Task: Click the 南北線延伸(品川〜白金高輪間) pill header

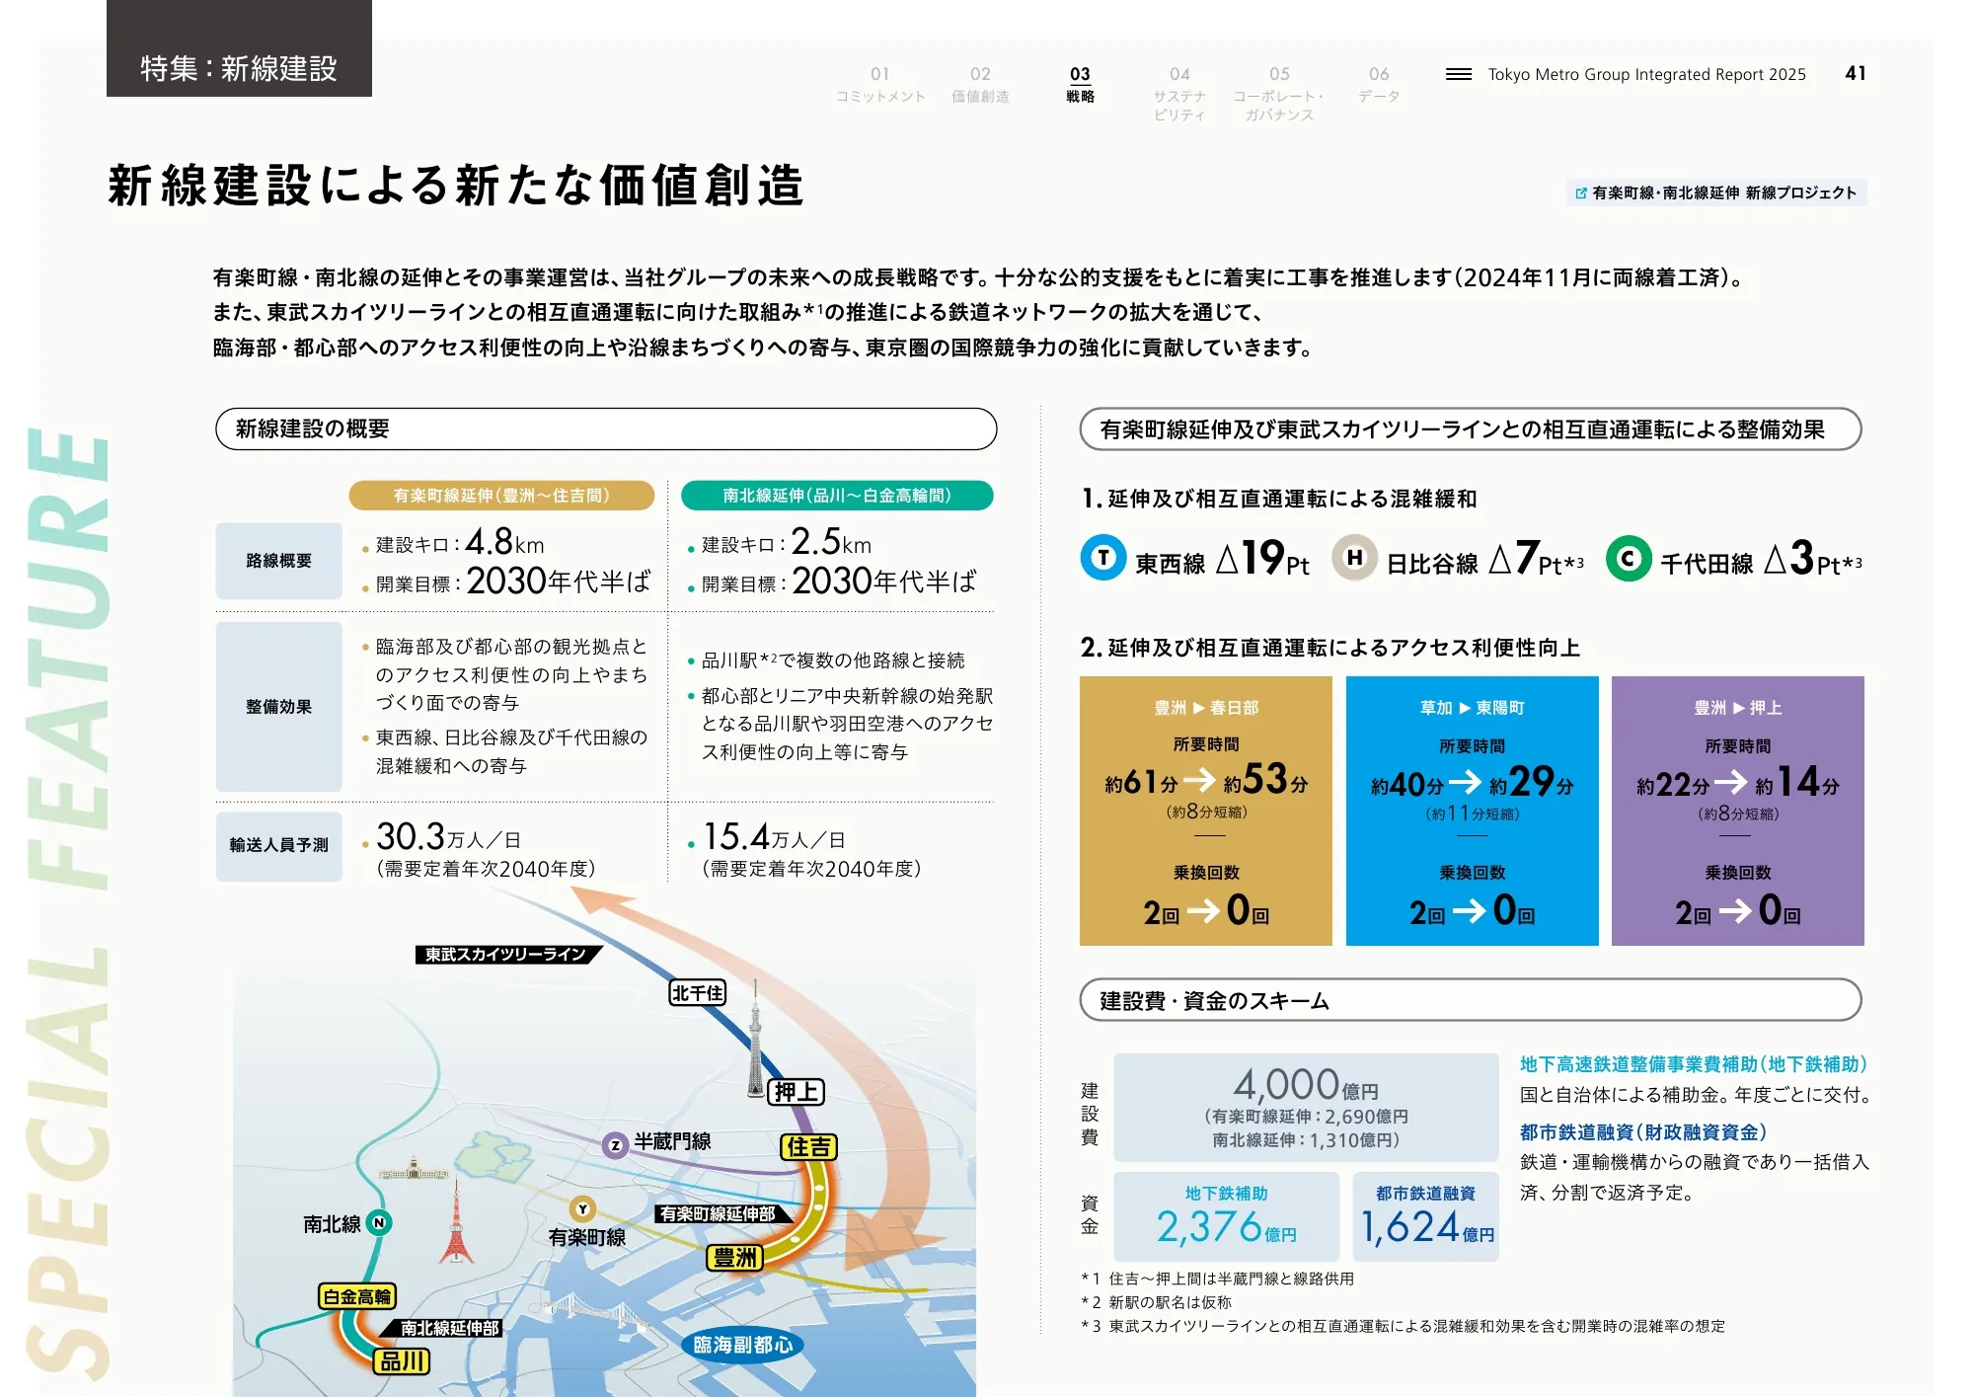Action: point(837,496)
